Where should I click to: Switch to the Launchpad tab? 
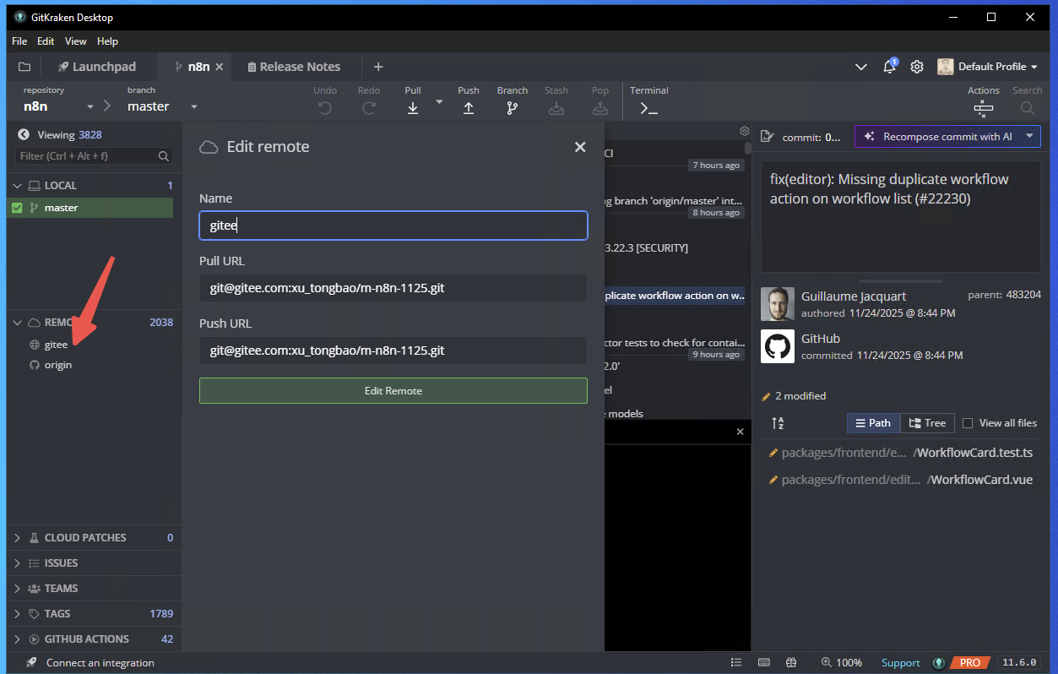tap(96, 67)
